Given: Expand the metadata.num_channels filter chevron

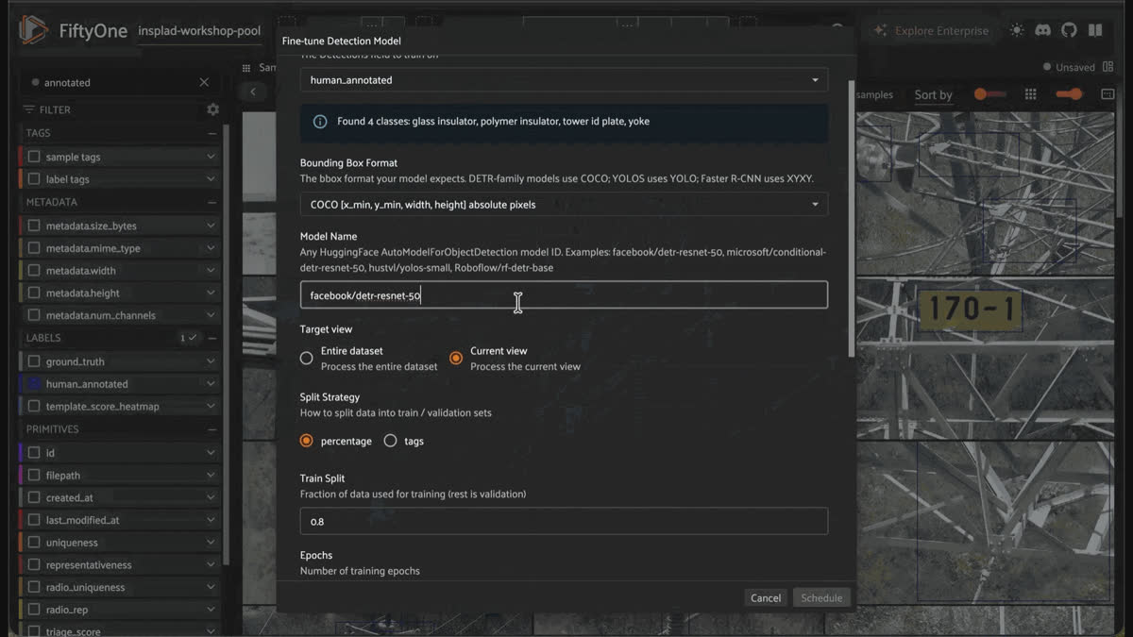Looking at the screenshot, I should (211, 315).
